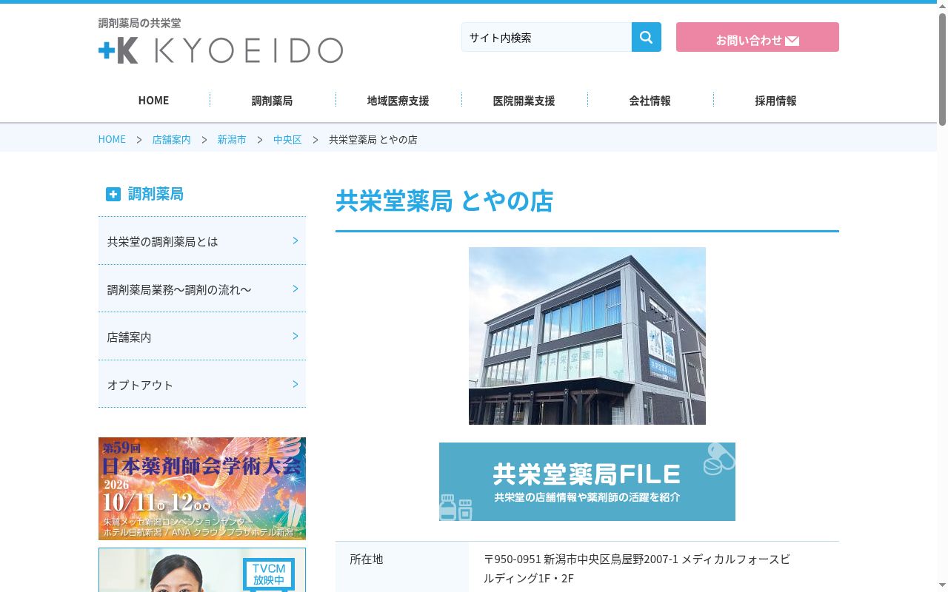The image size is (948, 592).
Task: Click the 所在地 table label
Action: coord(367,559)
